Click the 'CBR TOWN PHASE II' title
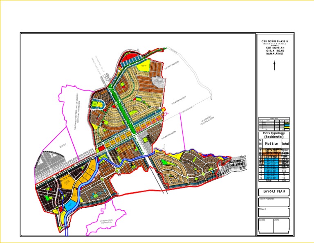This screenshot has width=314, height=243. click(x=275, y=41)
